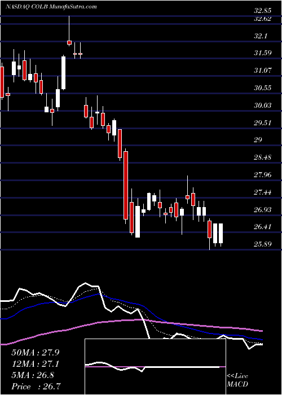
Task: Click inside the MACD indicator box
Action: click(x=155, y=367)
